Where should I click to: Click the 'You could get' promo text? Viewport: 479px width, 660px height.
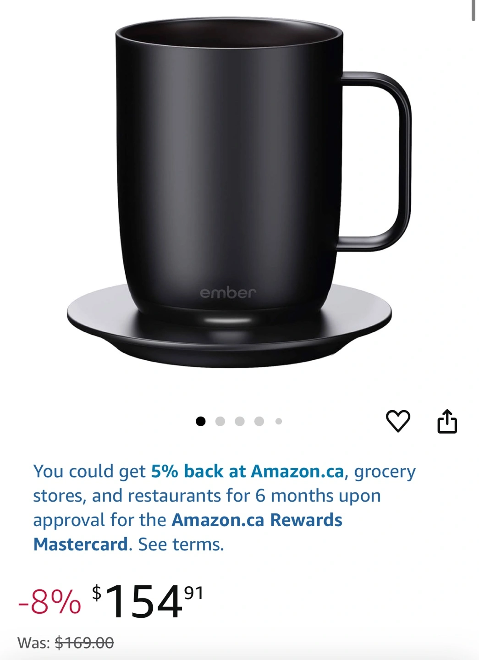(89, 471)
